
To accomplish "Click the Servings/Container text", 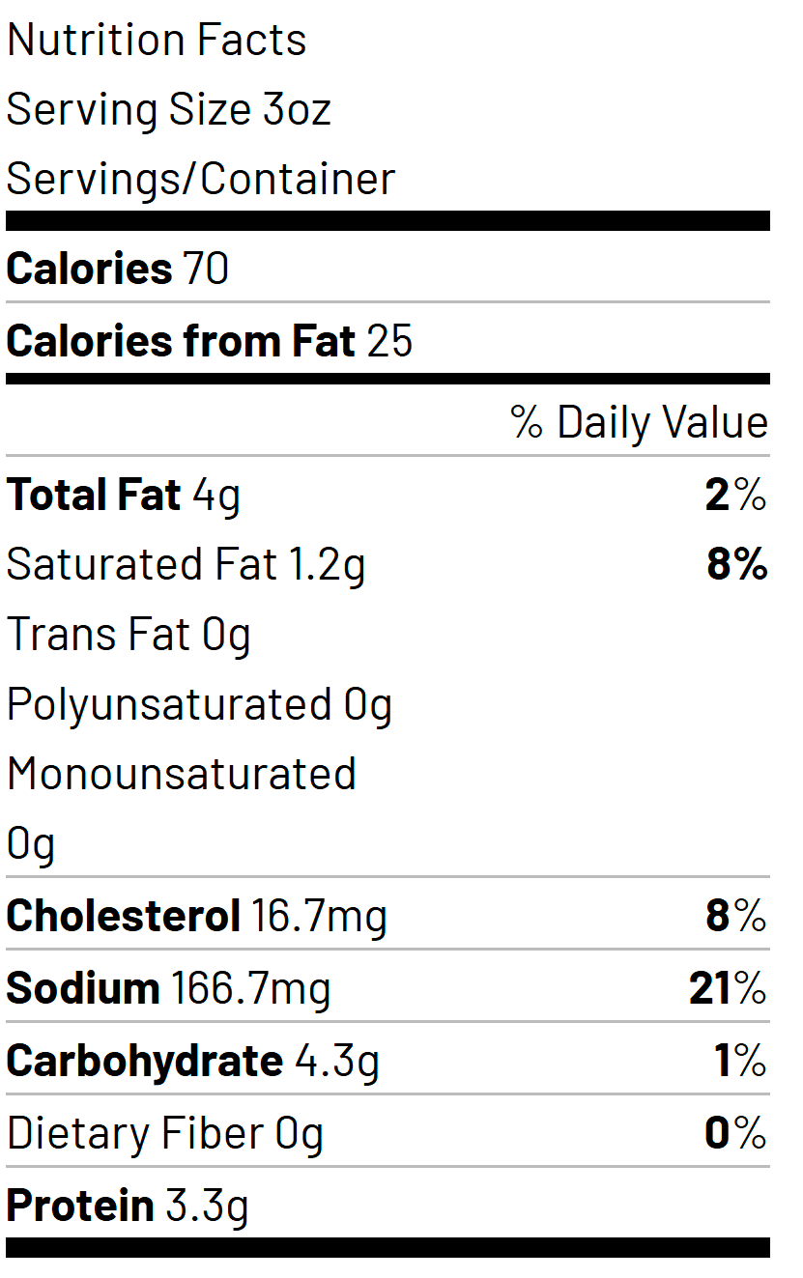I will click(201, 180).
